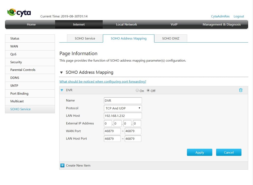This screenshot has width=253, height=185.
Task: Click the CytaAdmRes user link
Action: (220, 16)
